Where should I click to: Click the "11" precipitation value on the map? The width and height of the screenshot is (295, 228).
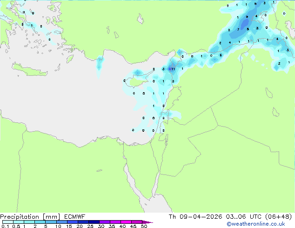(x=173, y=69)
